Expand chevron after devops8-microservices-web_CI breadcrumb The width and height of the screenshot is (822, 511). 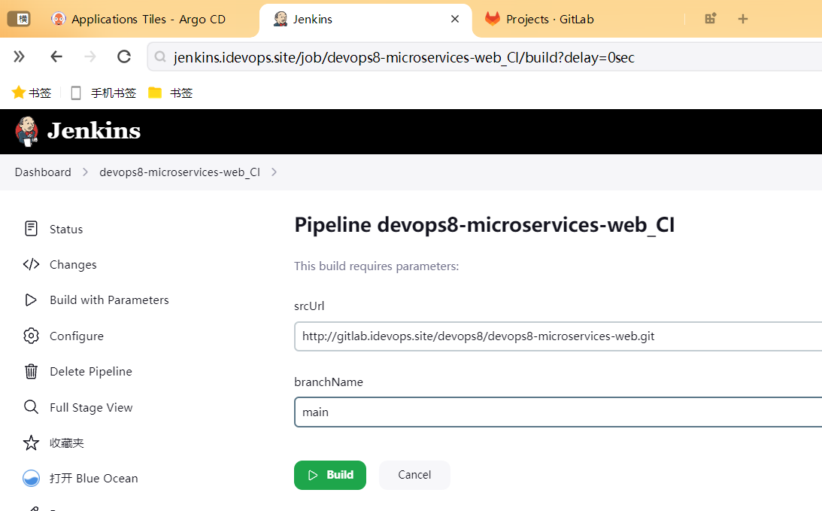point(274,172)
